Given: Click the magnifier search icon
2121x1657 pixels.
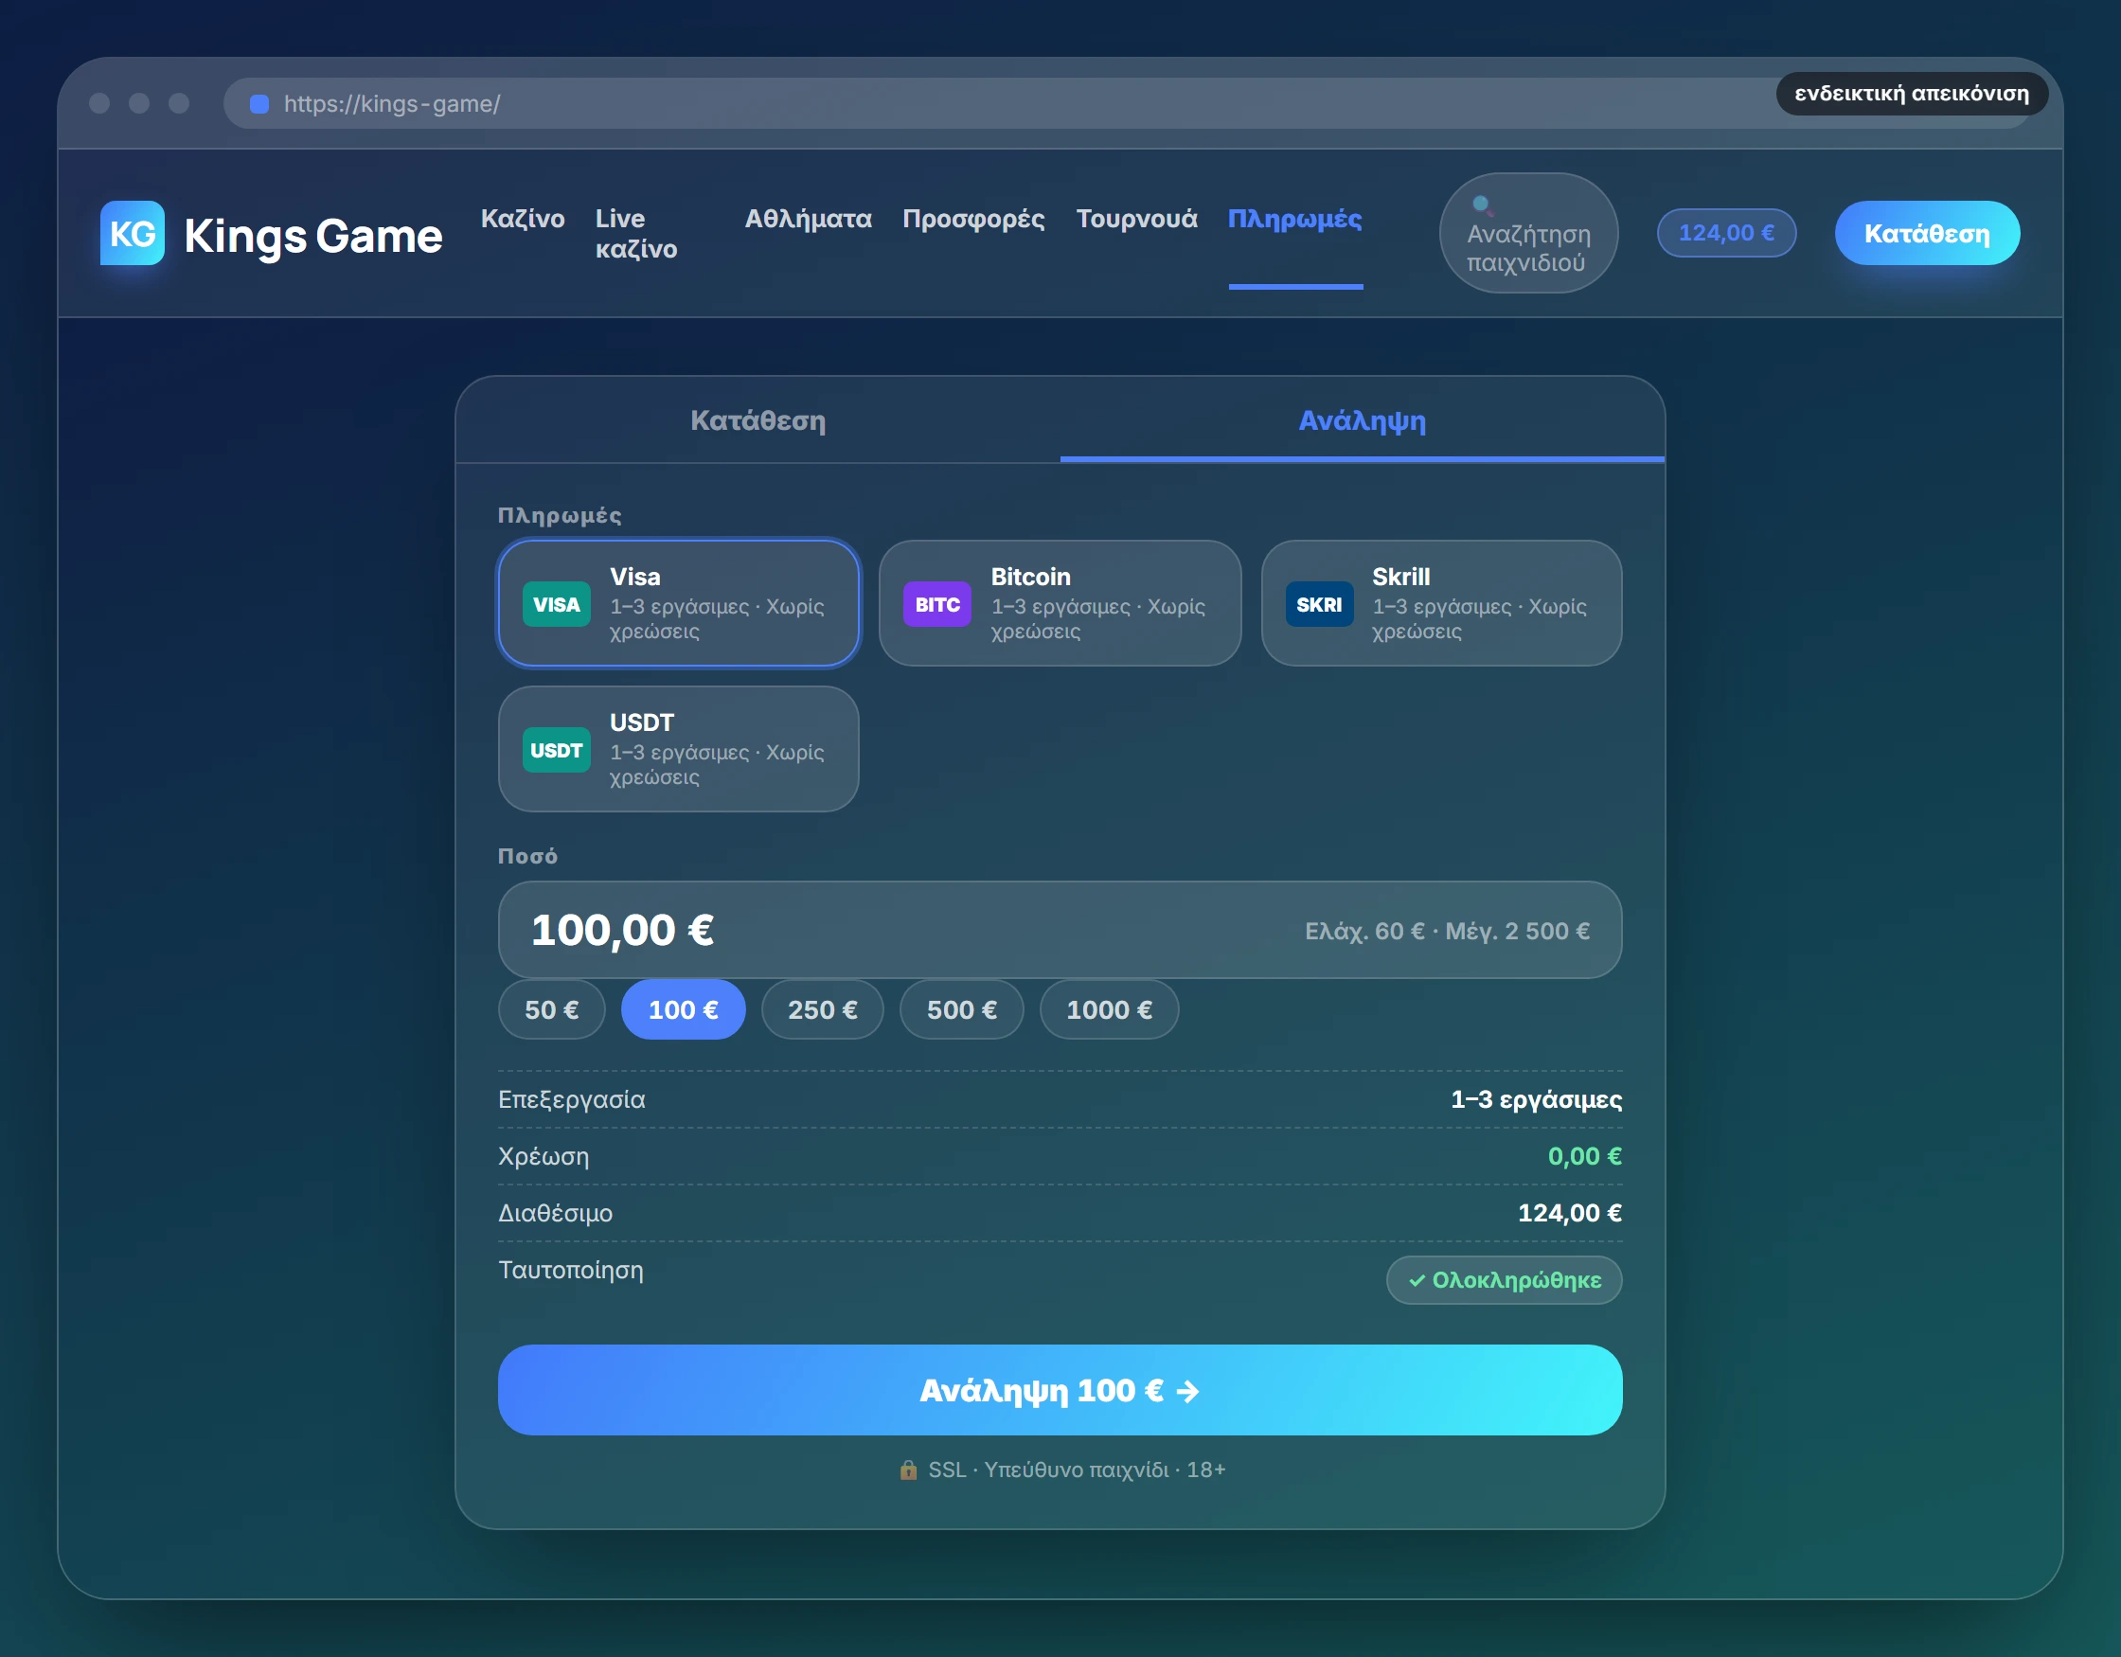Looking at the screenshot, I should click(1482, 205).
